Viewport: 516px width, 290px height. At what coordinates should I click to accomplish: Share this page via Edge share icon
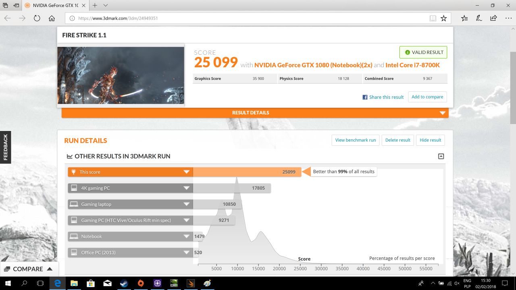click(493, 18)
